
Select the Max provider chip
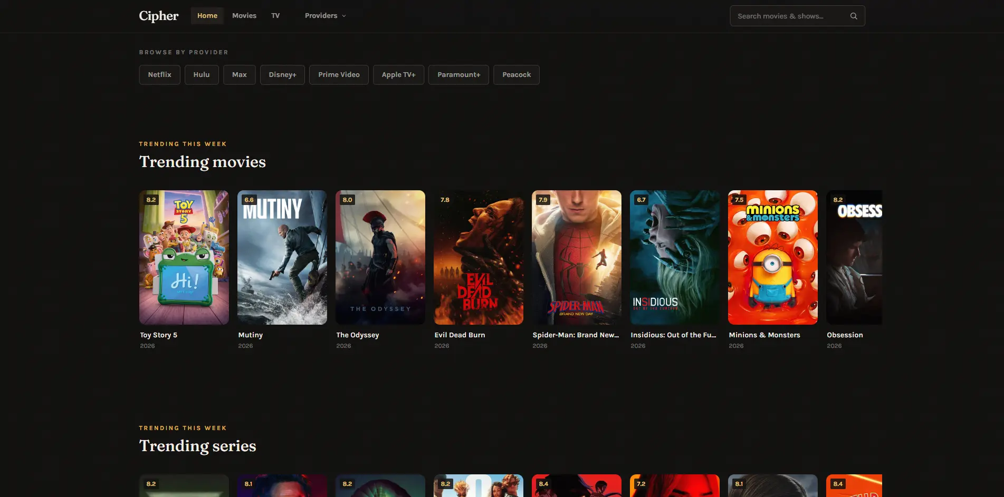pos(240,75)
